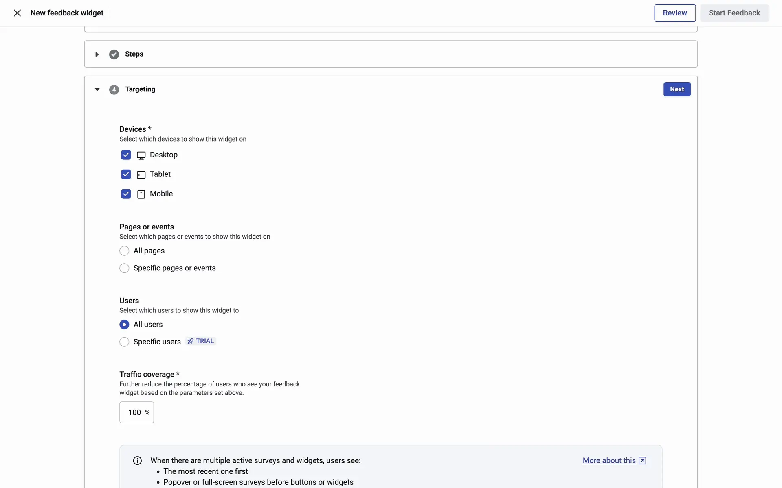Select the All pages radio option

tap(124, 251)
